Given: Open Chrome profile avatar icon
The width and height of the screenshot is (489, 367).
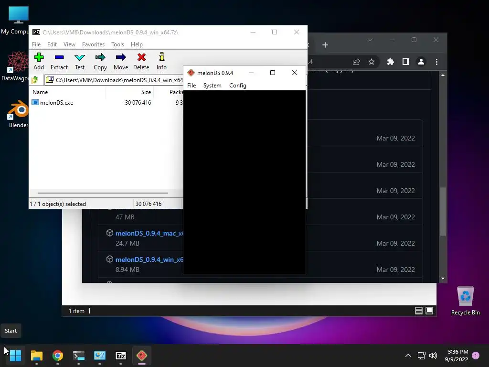Looking at the screenshot, I should pos(421,62).
